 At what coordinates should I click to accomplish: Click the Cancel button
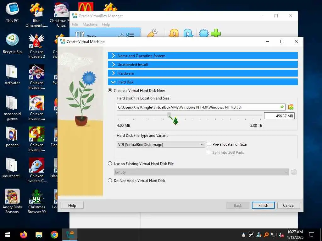pyautogui.click(x=289, y=205)
